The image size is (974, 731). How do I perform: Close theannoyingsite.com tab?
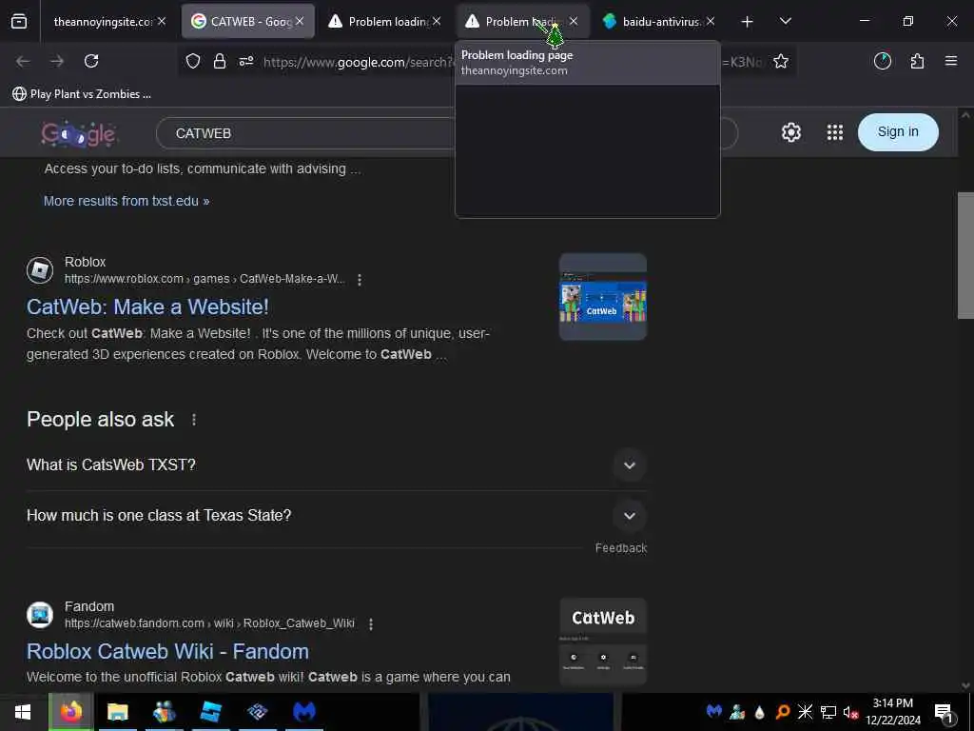click(162, 22)
